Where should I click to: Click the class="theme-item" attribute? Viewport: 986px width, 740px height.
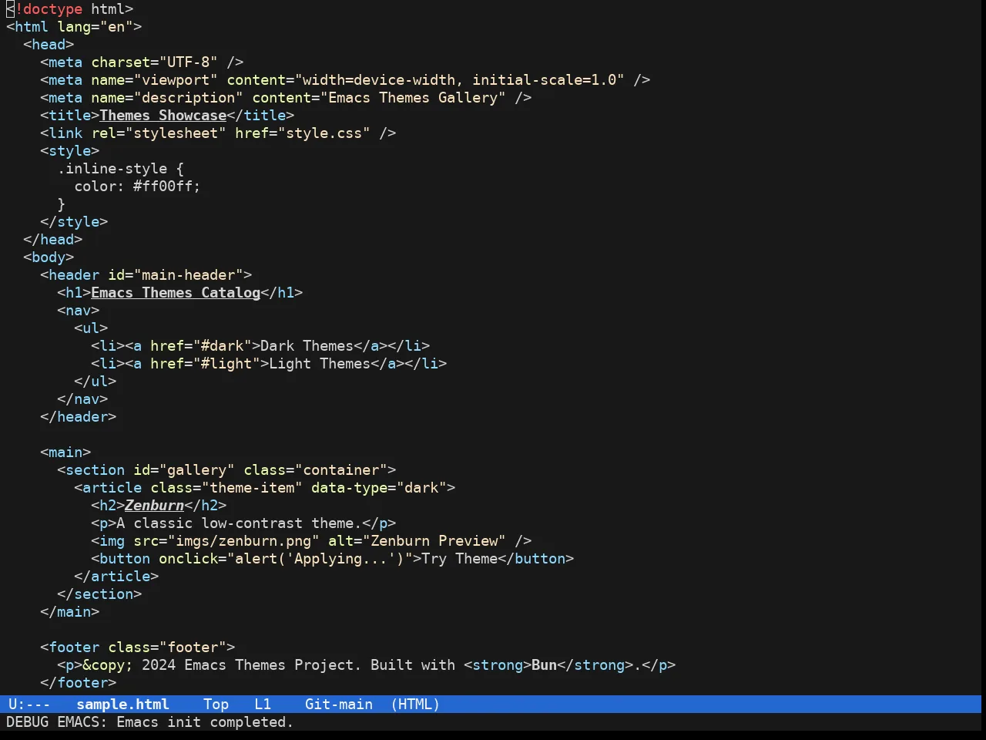pos(226,487)
